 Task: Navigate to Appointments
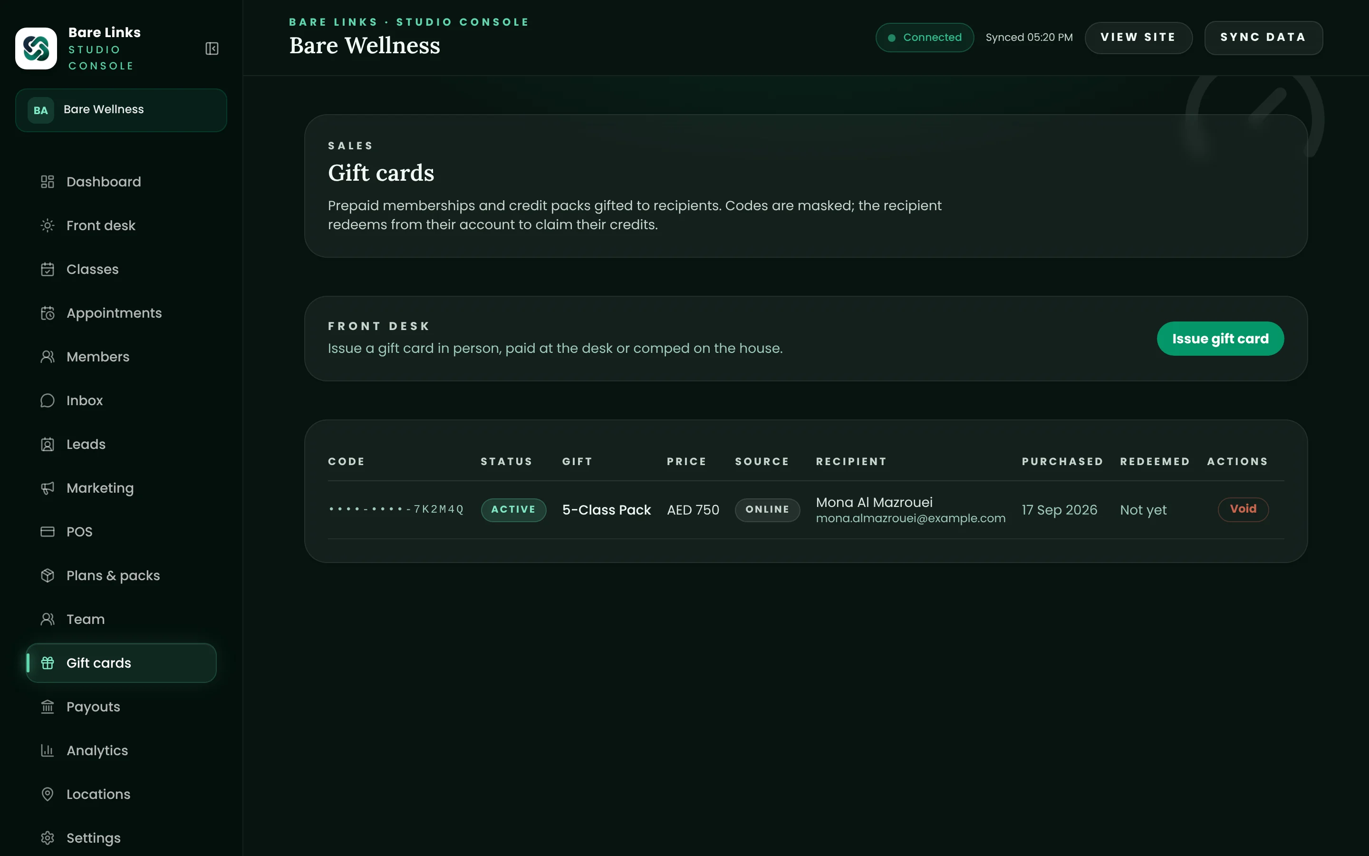[x=121, y=313]
